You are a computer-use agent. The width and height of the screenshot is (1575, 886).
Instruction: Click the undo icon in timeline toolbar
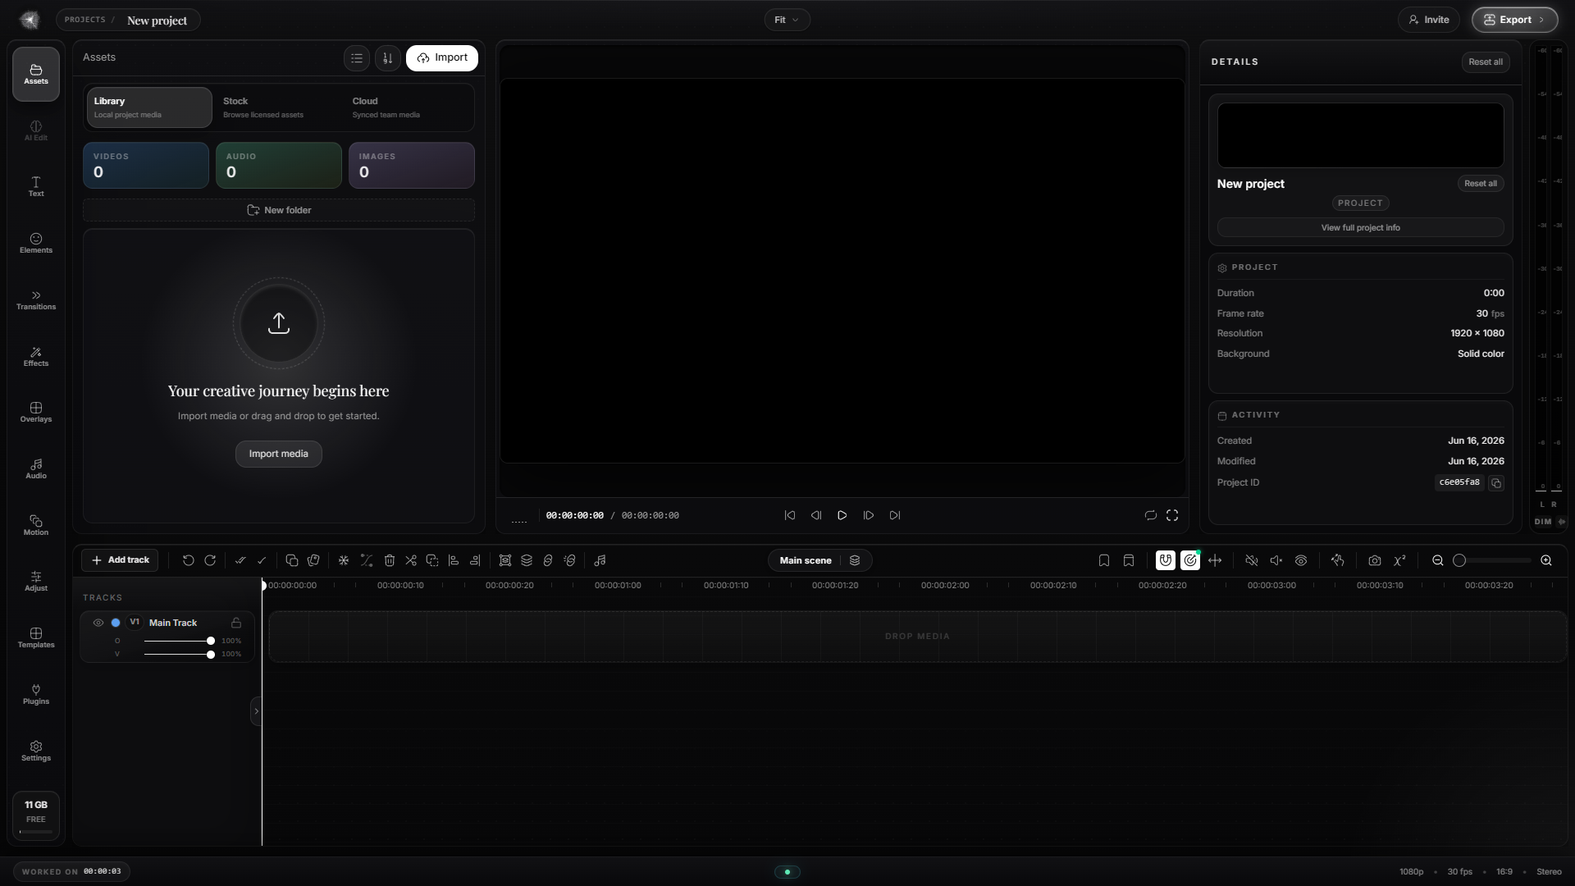(189, 560)
